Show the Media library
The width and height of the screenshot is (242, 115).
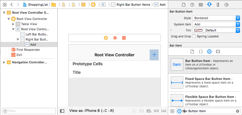click(218, 51)
